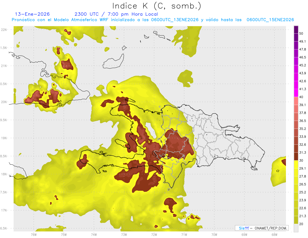
Task: Click the colorbar value "41.3"
Action: [303, 89]
